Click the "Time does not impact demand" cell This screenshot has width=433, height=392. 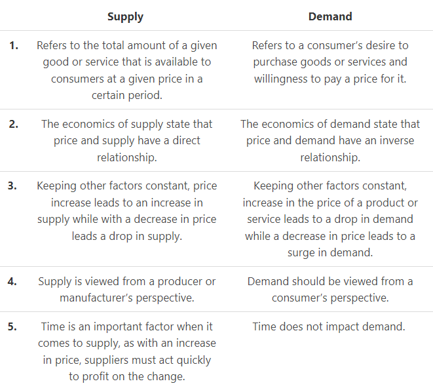click(330, 326)
